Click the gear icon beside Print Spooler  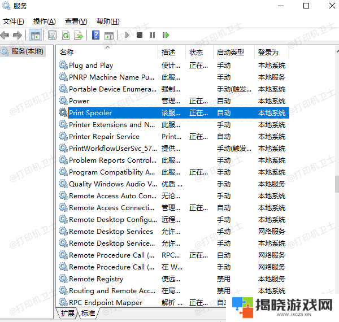tap(63, 112)
